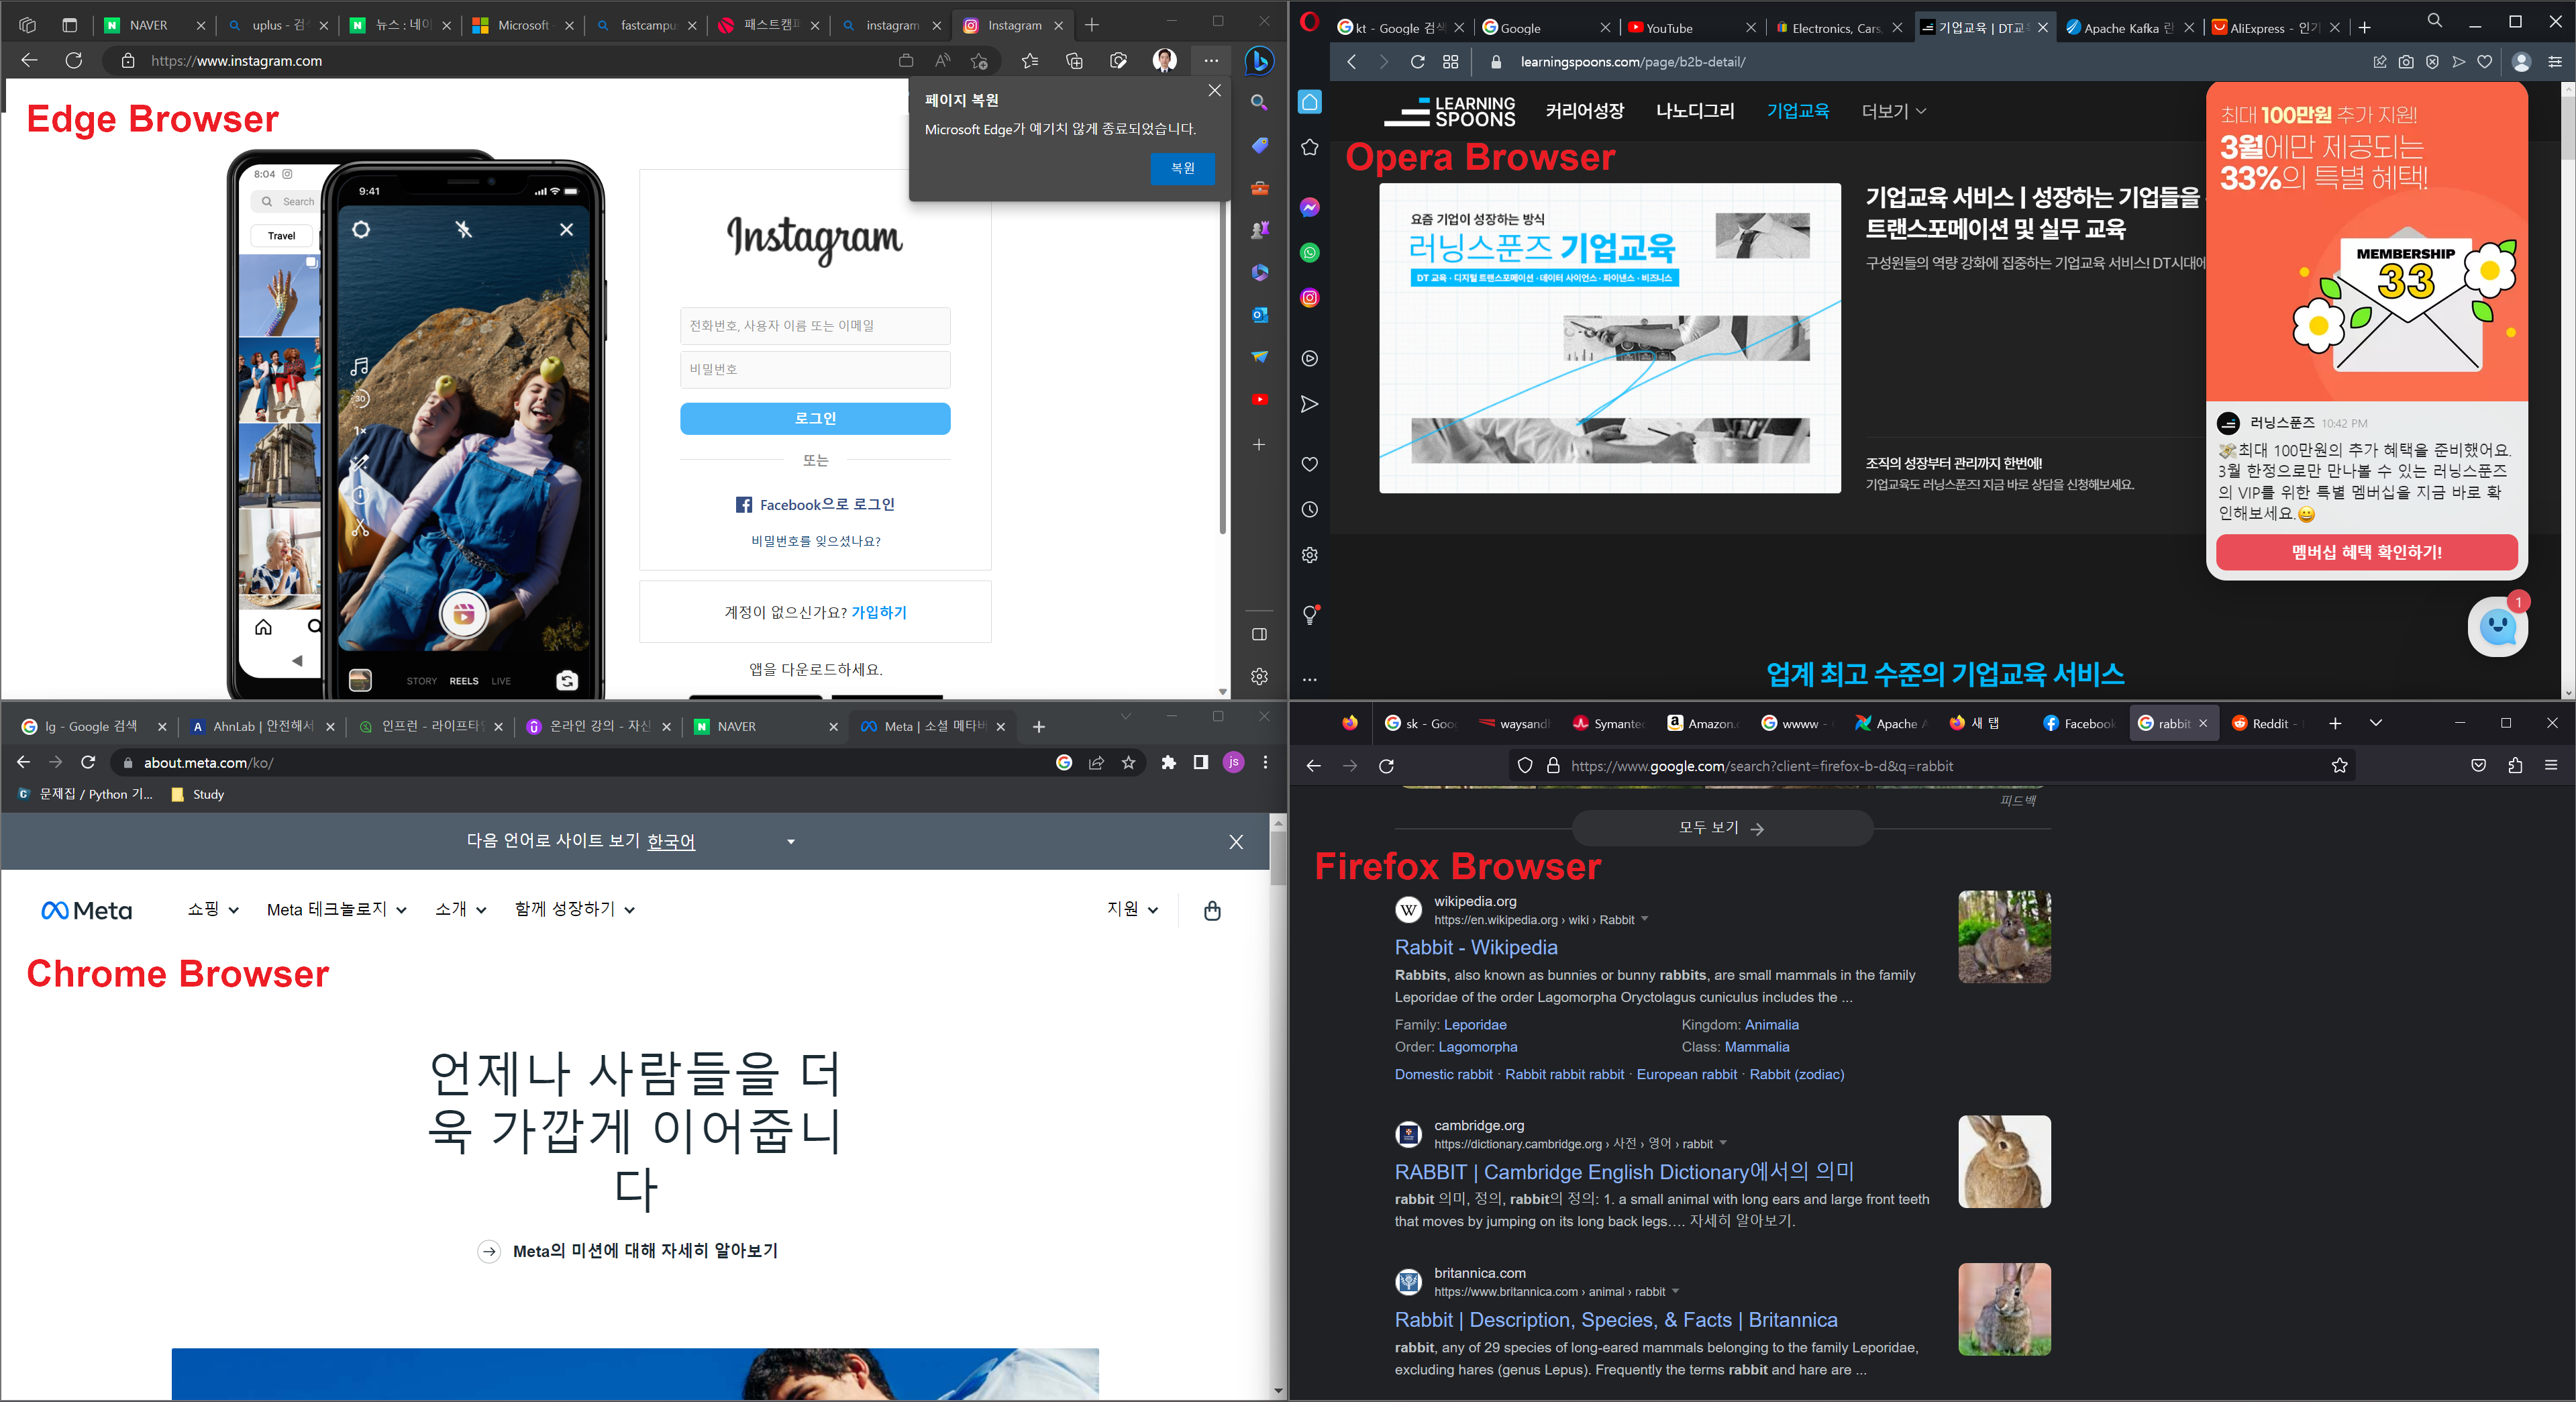2576x1402 pixels.
Task: Switch to Reddit tab in Firefox
Action: 2268,723
